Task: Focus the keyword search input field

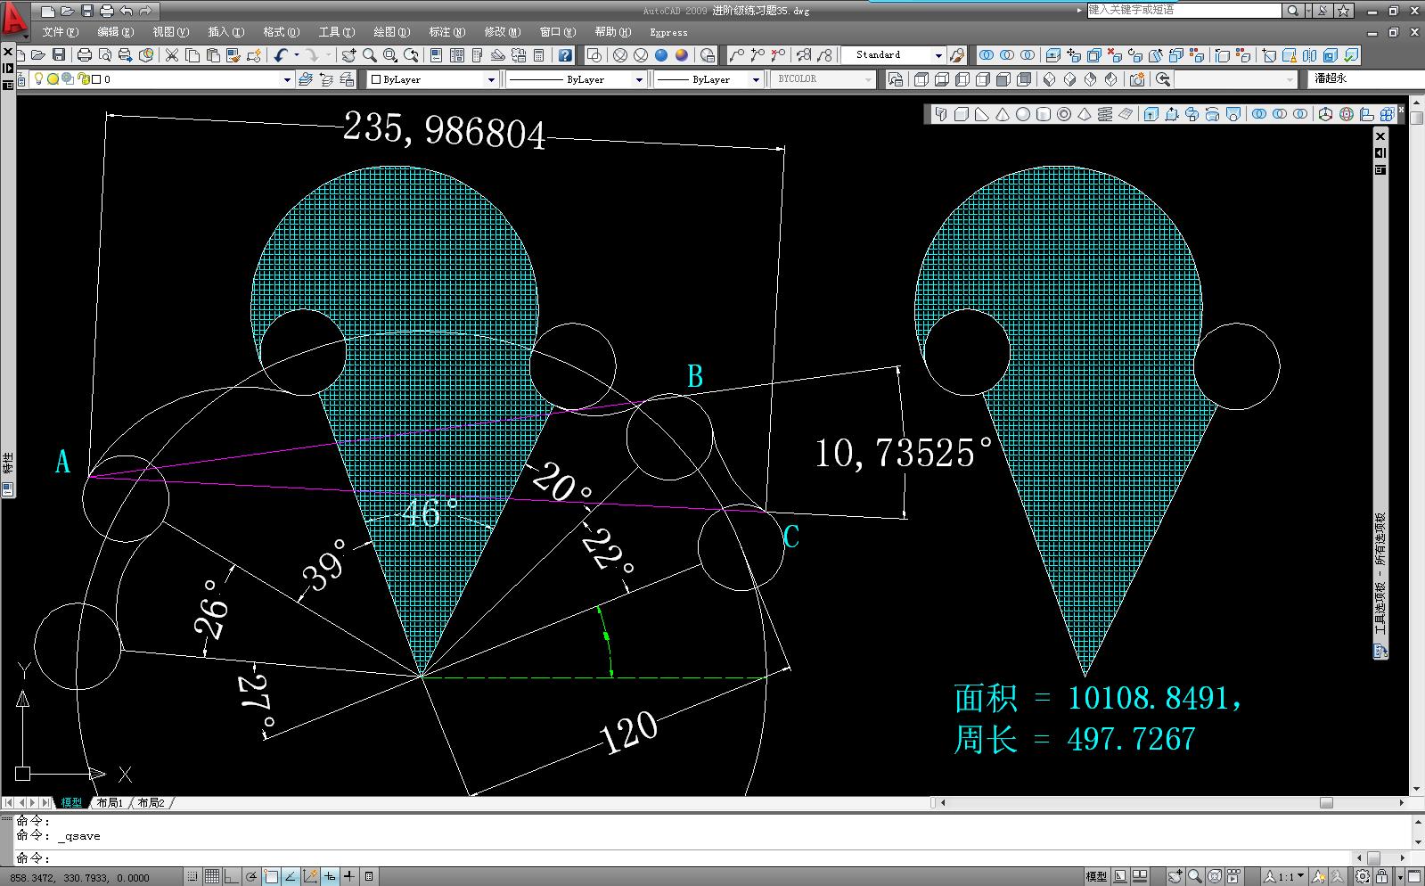Action: [x=1184, y=11]
